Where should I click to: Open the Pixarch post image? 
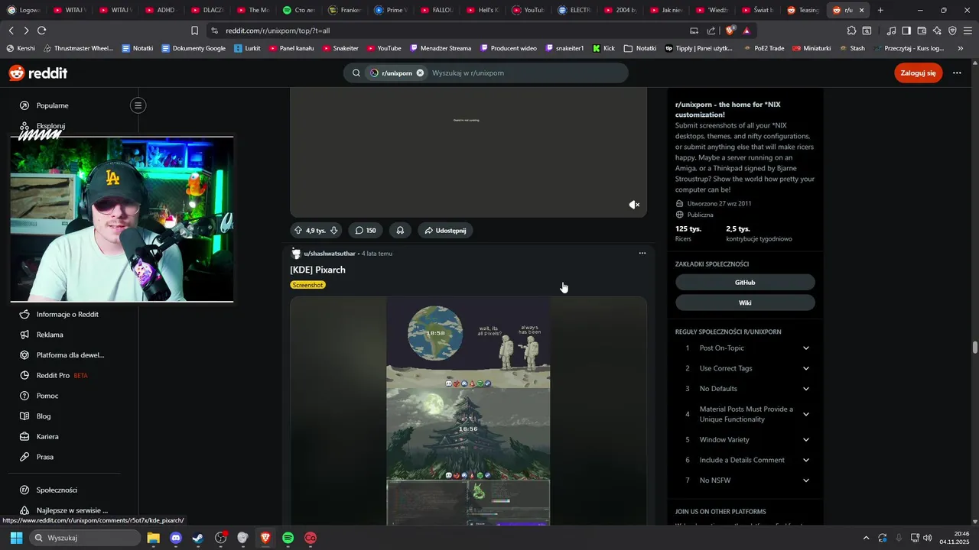click(x=468, y=411)
